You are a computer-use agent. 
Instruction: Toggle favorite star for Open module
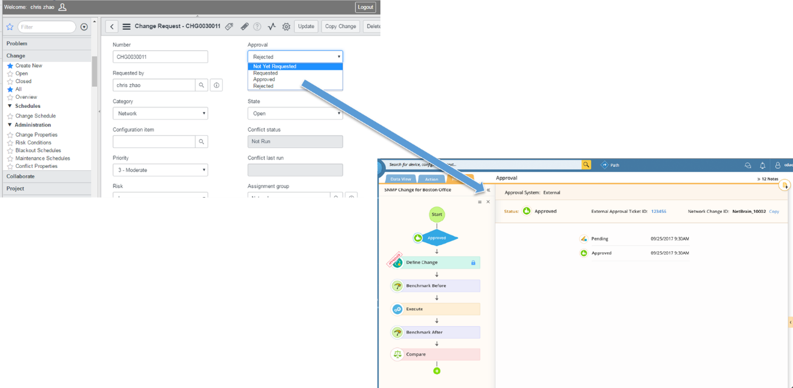coord(10,74)
